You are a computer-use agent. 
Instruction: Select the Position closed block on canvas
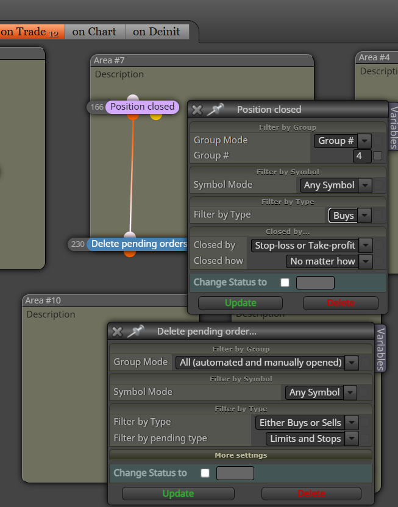pos(142,107)
